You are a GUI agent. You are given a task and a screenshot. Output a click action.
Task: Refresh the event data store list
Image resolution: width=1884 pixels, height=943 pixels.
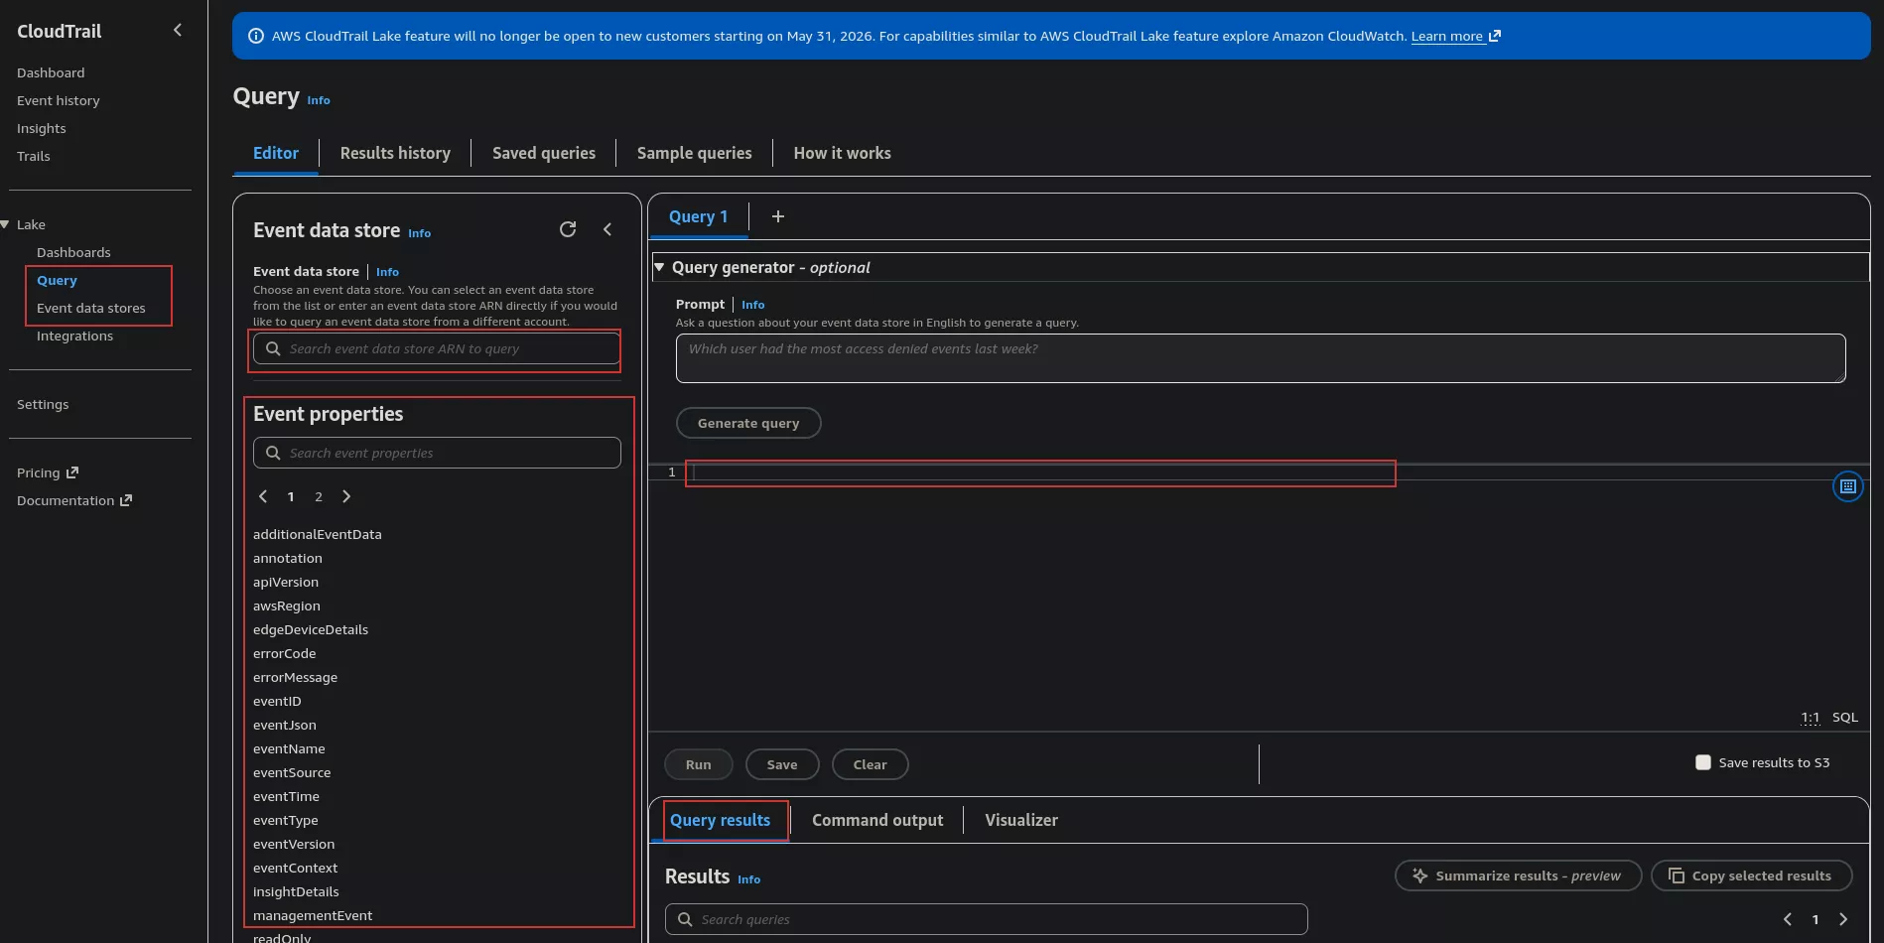tap(568, 229)
